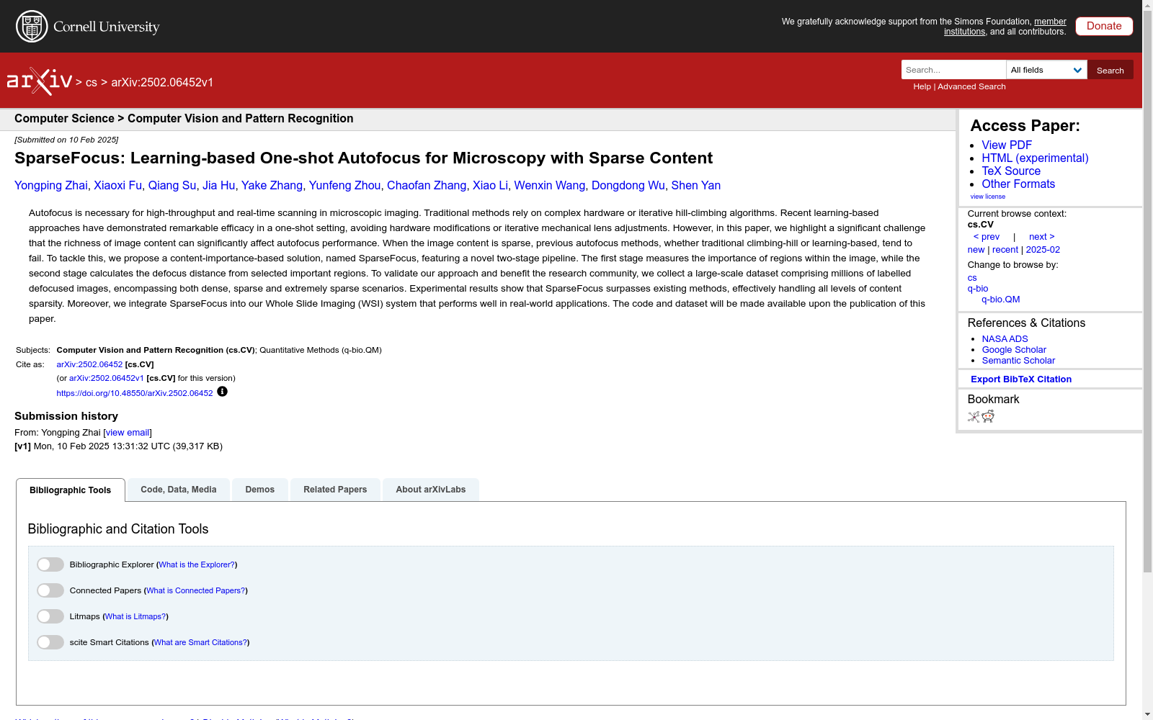The height and width of the screenshot is (720, 1153).
Task: Switch to Bibliographic Tools tab
Action: (71, 490)
